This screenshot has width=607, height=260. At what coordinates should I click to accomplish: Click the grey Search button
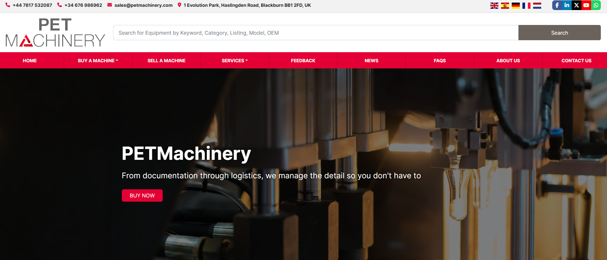[x=559, y=33]
